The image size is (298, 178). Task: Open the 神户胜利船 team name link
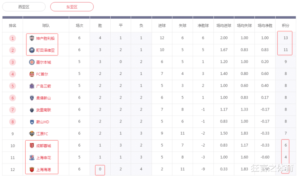click(45, 38)
